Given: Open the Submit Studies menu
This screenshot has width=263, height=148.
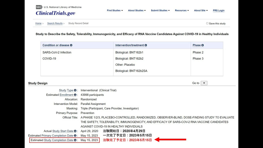Looking at the screenshot, I should tap(160, 10).
